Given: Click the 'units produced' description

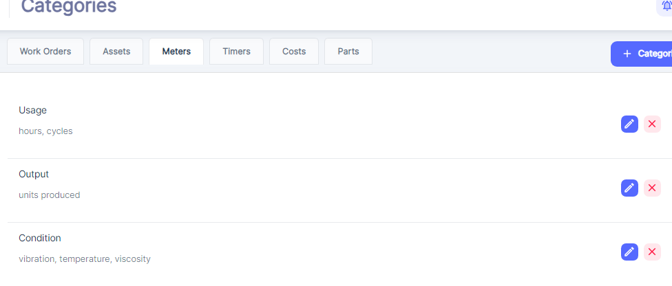Looking at the screenshot, I should click(x=50, y=195).
